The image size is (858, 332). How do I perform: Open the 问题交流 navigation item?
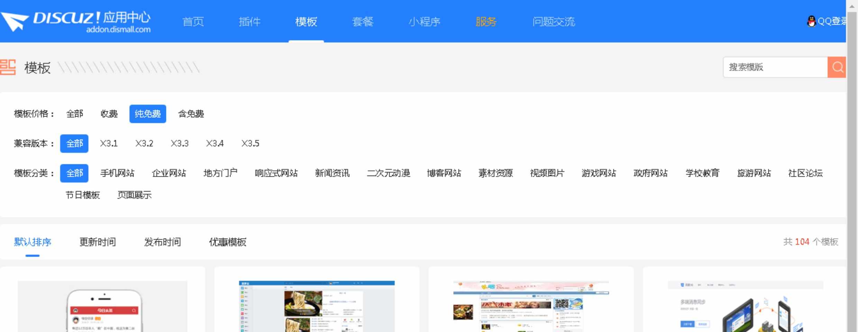pos(554,22)
